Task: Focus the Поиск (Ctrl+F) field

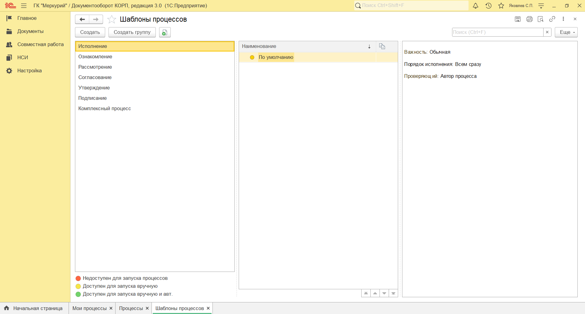Action: (x=498, y=32)
